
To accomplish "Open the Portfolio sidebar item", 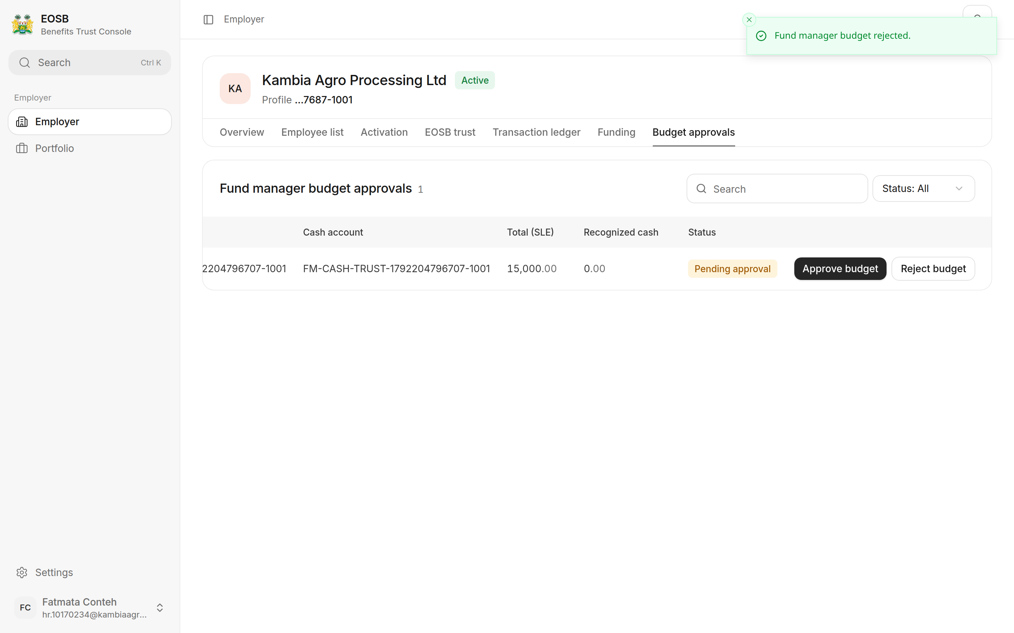I will pos(90,148).
